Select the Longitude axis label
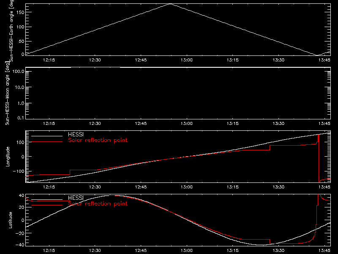 8,157
